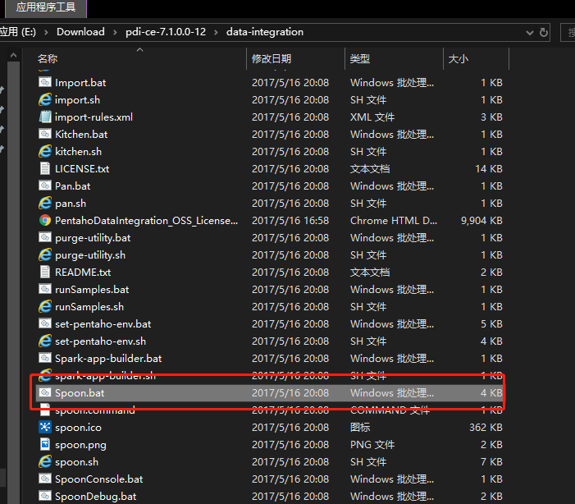
Task: Click the SpoonDebug.bat file icon
Action: [45, 497]
